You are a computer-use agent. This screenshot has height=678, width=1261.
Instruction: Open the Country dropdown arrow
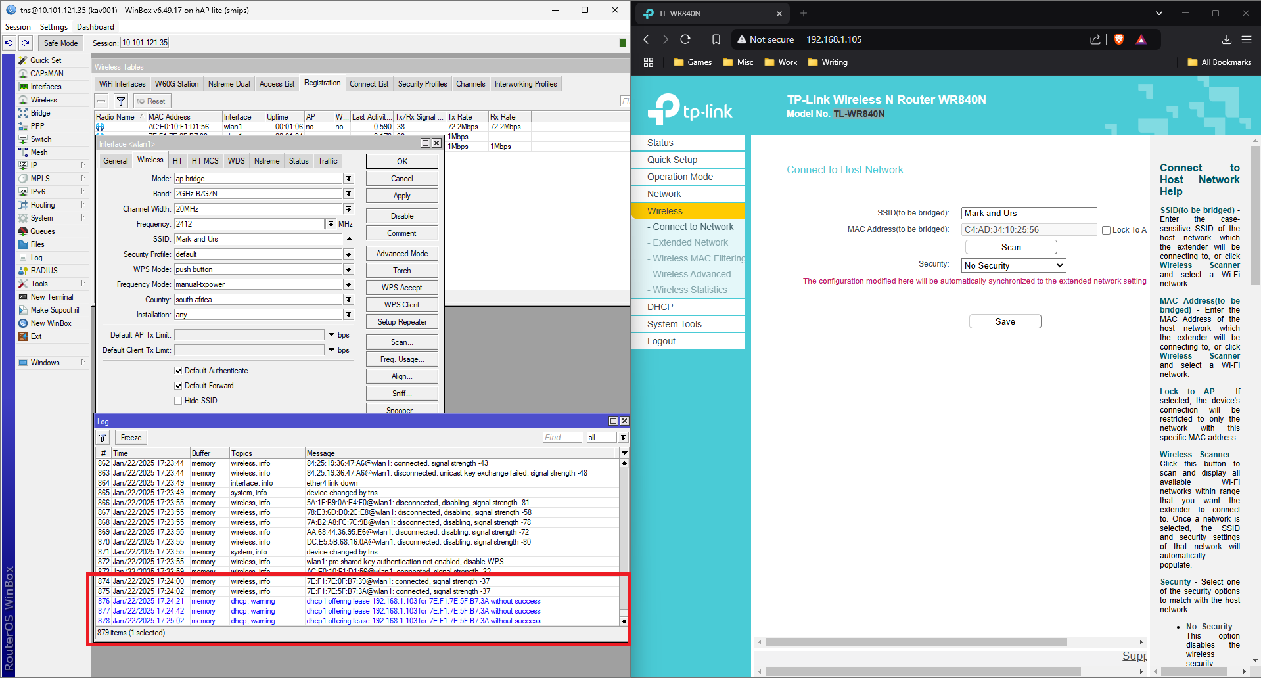[348, 300]
